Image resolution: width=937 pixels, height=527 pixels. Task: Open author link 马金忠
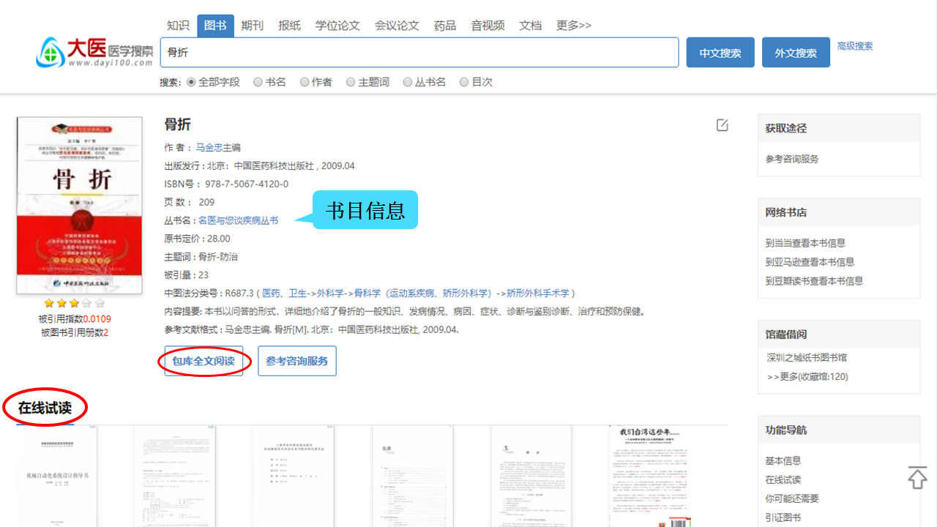(x=209, y=147)
